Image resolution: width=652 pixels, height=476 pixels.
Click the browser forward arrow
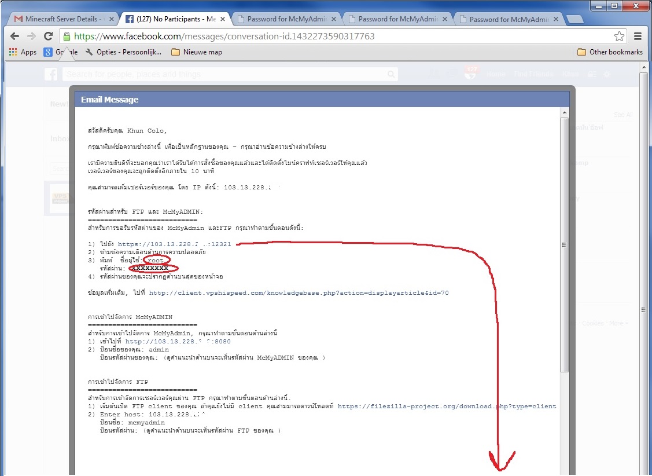(31, 36)
